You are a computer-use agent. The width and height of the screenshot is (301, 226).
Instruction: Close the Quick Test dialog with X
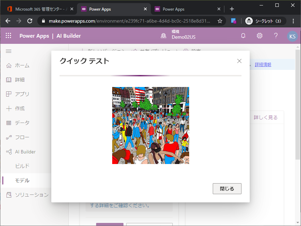[239, 61]
